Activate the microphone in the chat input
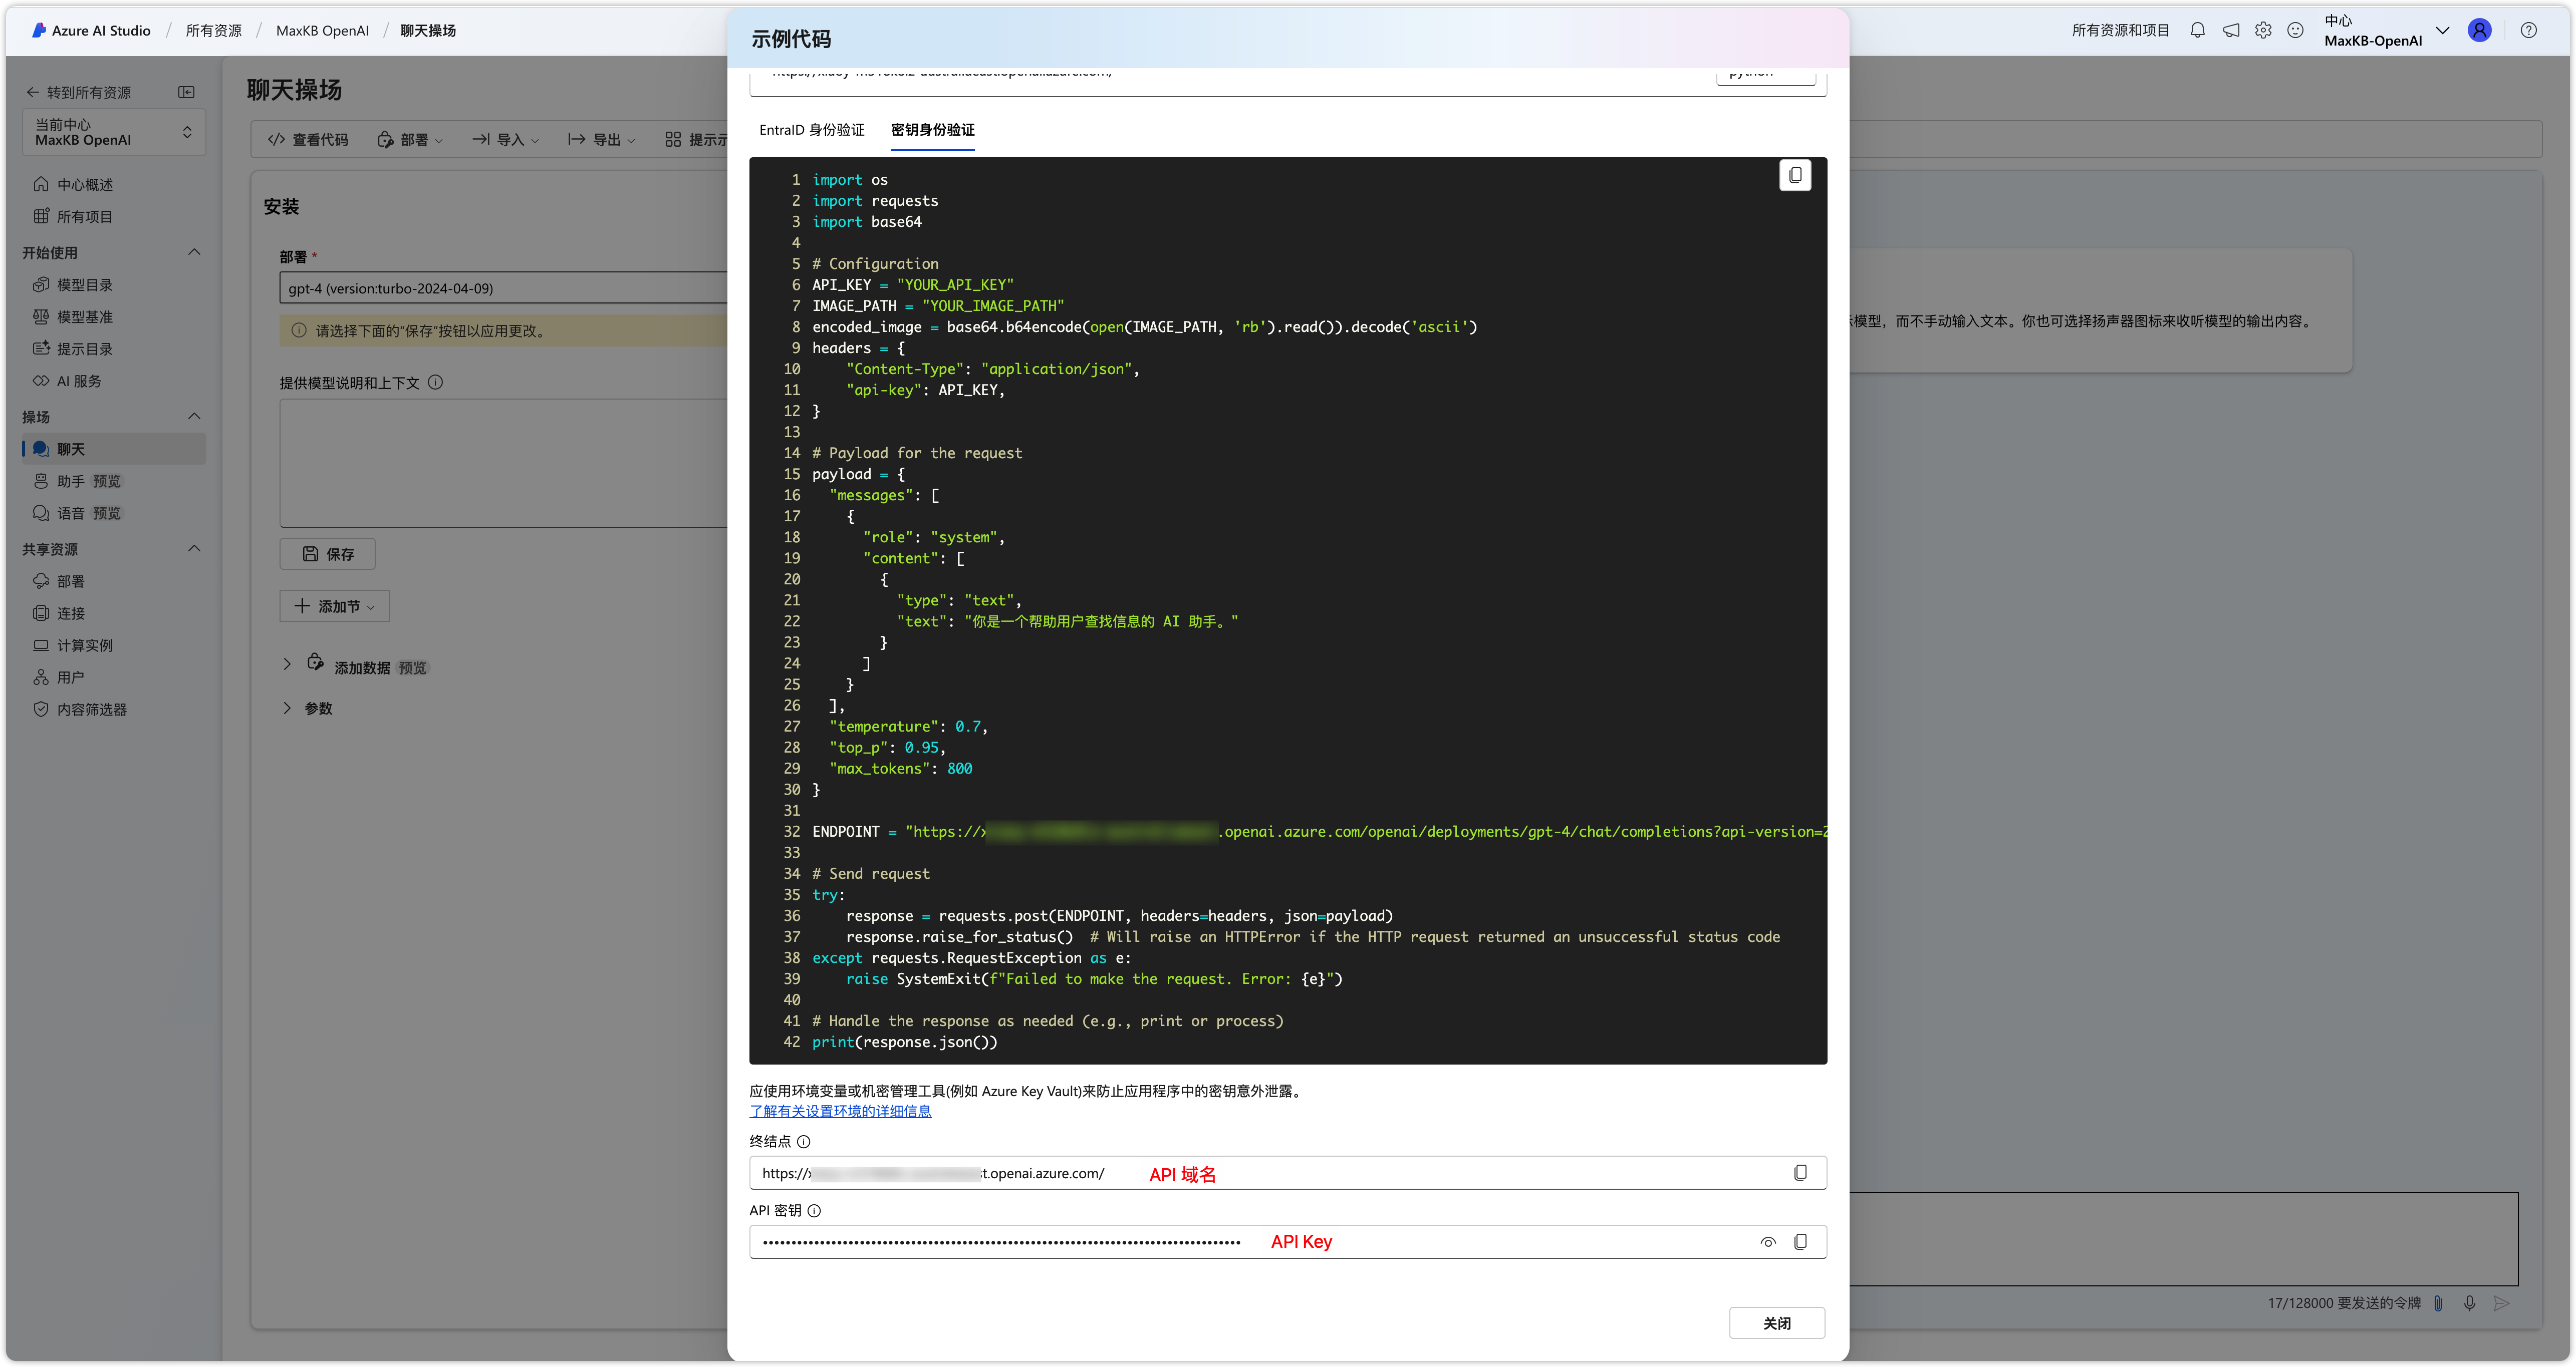Viewport: 2576px width, 1367px height. (2471, 1303)
